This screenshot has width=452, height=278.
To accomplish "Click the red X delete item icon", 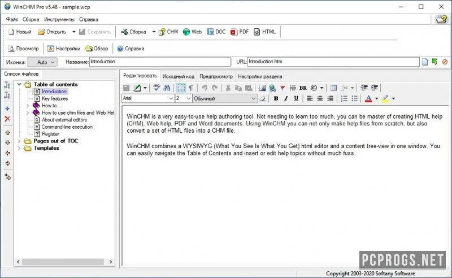I will point(7,119).
